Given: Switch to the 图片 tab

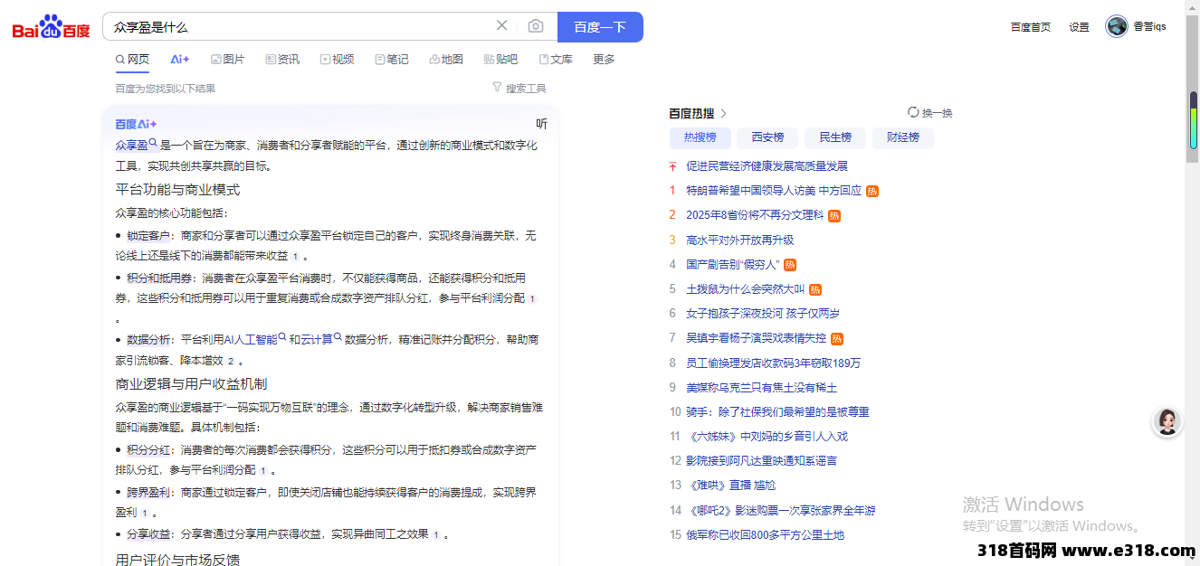Looking at the screenshot, I should click(227, 60).
